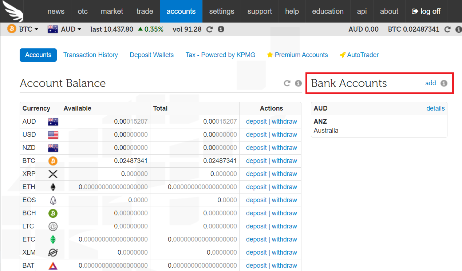View details of the AUD bank account

click(x=435, y=108)
